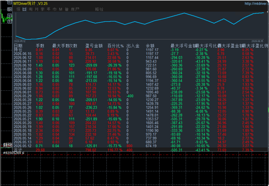The width and height of the screenshot is (269, 186).
Task: Click the 图 chart button on the left
Action: click(10, 9)
